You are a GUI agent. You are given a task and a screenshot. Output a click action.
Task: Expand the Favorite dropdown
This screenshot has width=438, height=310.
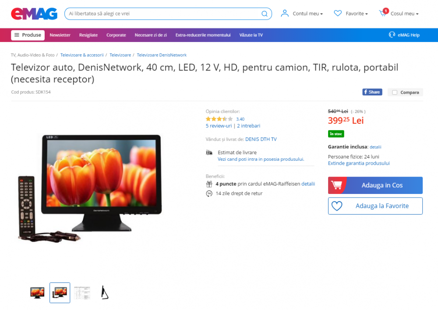coord(357,14)
